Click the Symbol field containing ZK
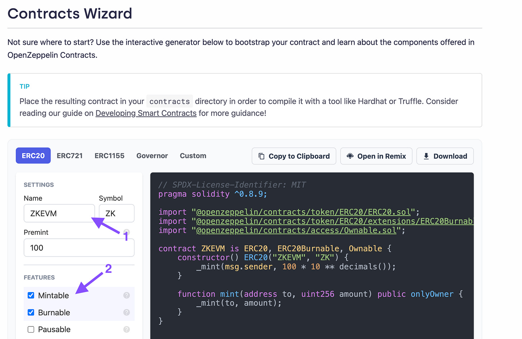Image resolution: width=522 pixels, height=339 pixels. point(117,213)
